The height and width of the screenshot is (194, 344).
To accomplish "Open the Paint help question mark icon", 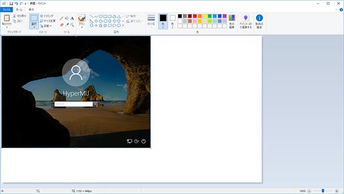I will [341, 10].
